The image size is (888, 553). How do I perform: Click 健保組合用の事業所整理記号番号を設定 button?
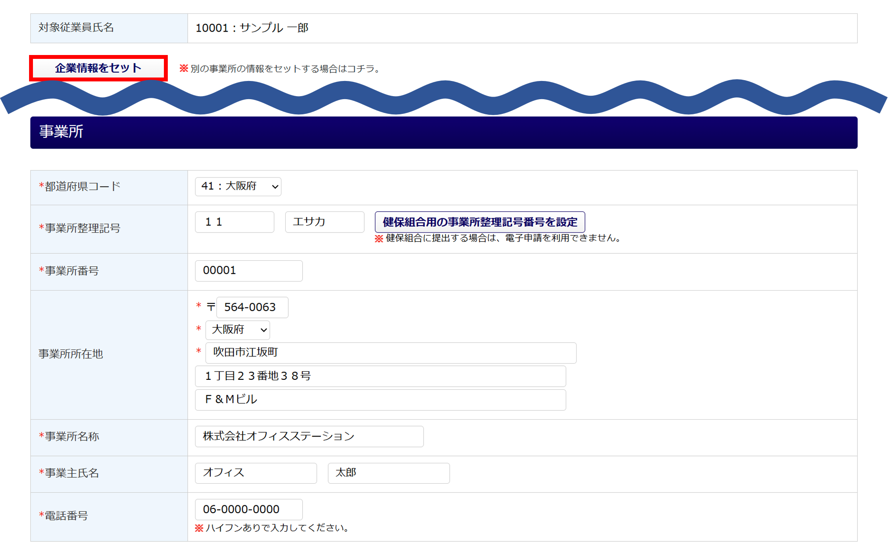[x=480, y=222]
